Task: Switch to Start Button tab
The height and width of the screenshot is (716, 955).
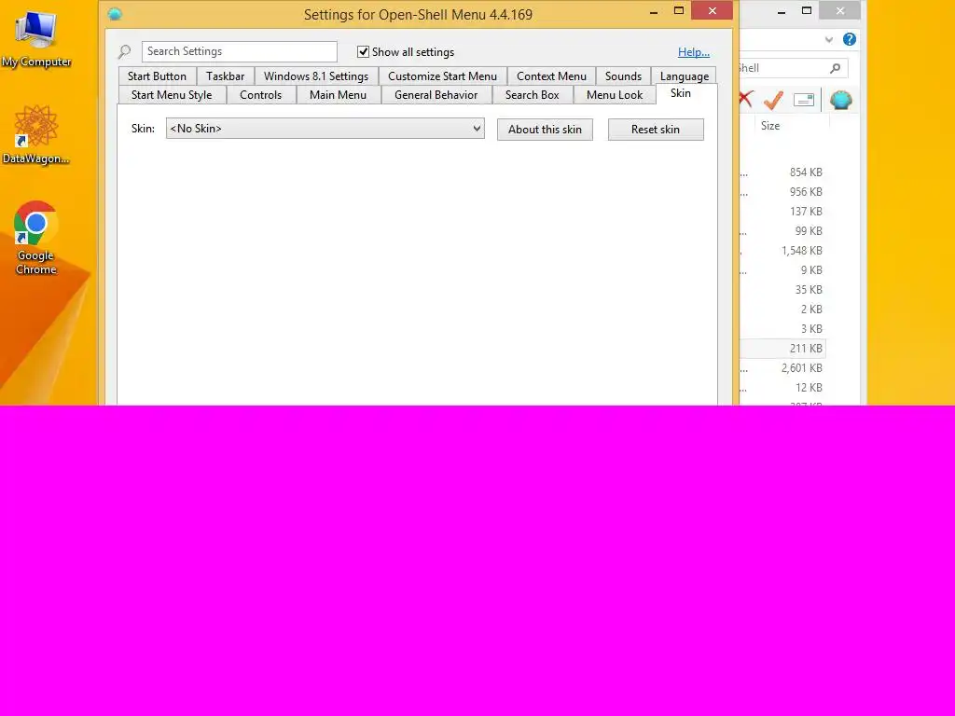Action: tap(157, 76)
